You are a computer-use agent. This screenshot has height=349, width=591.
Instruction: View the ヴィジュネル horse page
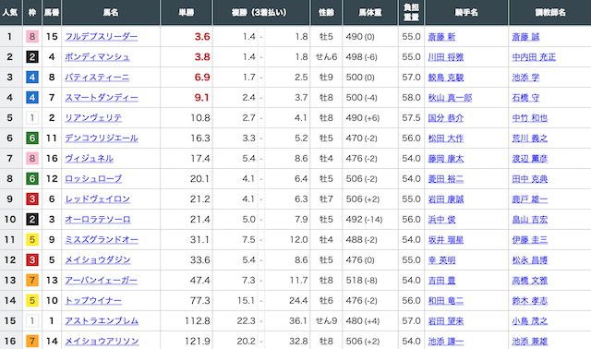[x=89, y=159]
